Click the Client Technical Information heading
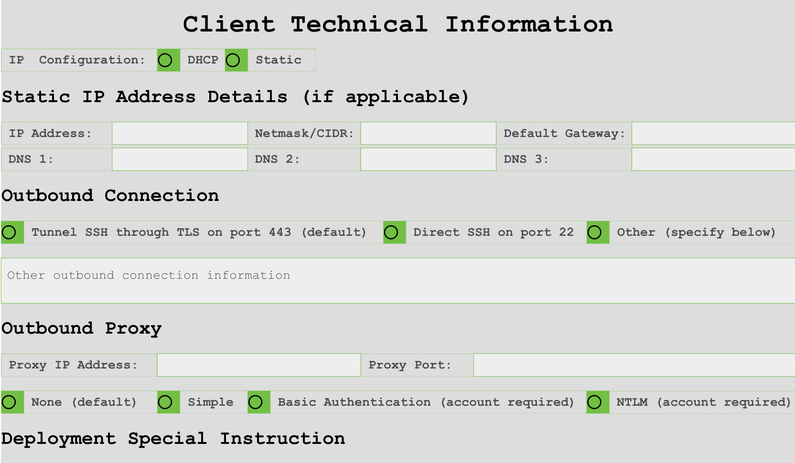Image resolution: width=795 pixels, height=463 pixels. [x=397, y=24]
